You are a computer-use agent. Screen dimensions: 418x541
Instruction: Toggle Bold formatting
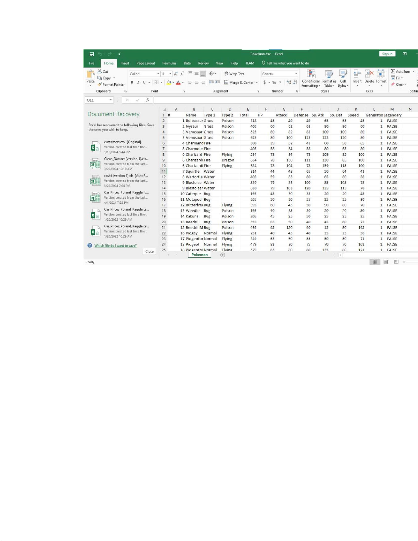tap(132, 82)
